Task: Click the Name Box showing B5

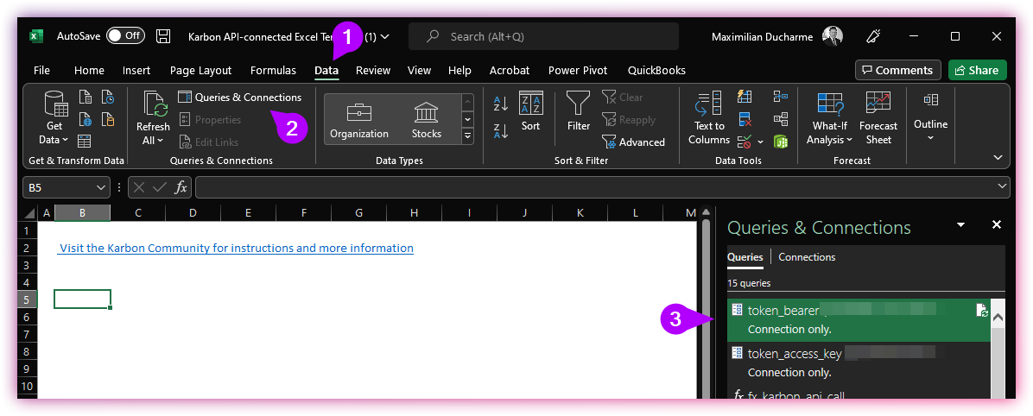Action: (60, 187)
